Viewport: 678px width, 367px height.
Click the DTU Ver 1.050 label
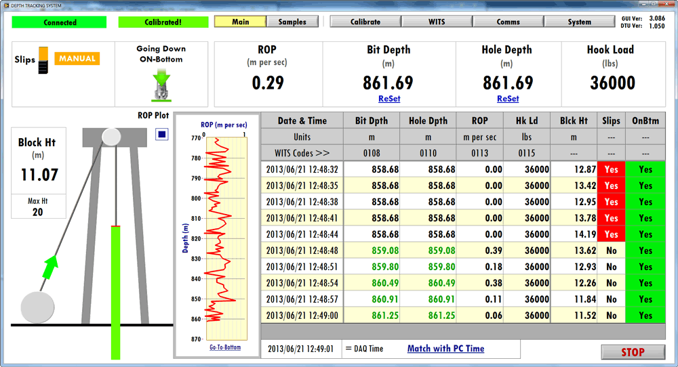[643, 26]
